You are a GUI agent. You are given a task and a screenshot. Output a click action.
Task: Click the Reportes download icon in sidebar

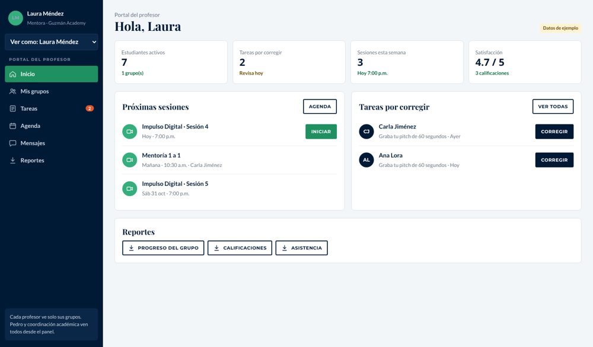[x=13, y=160]
